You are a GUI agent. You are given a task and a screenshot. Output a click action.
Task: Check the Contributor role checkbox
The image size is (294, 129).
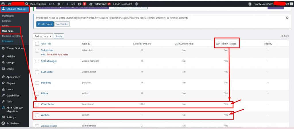pyautogui.click(x=37, y=104)
